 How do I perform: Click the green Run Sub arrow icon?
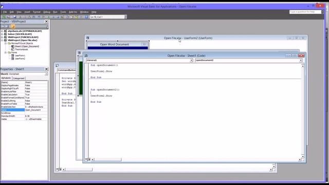point(49,17)
